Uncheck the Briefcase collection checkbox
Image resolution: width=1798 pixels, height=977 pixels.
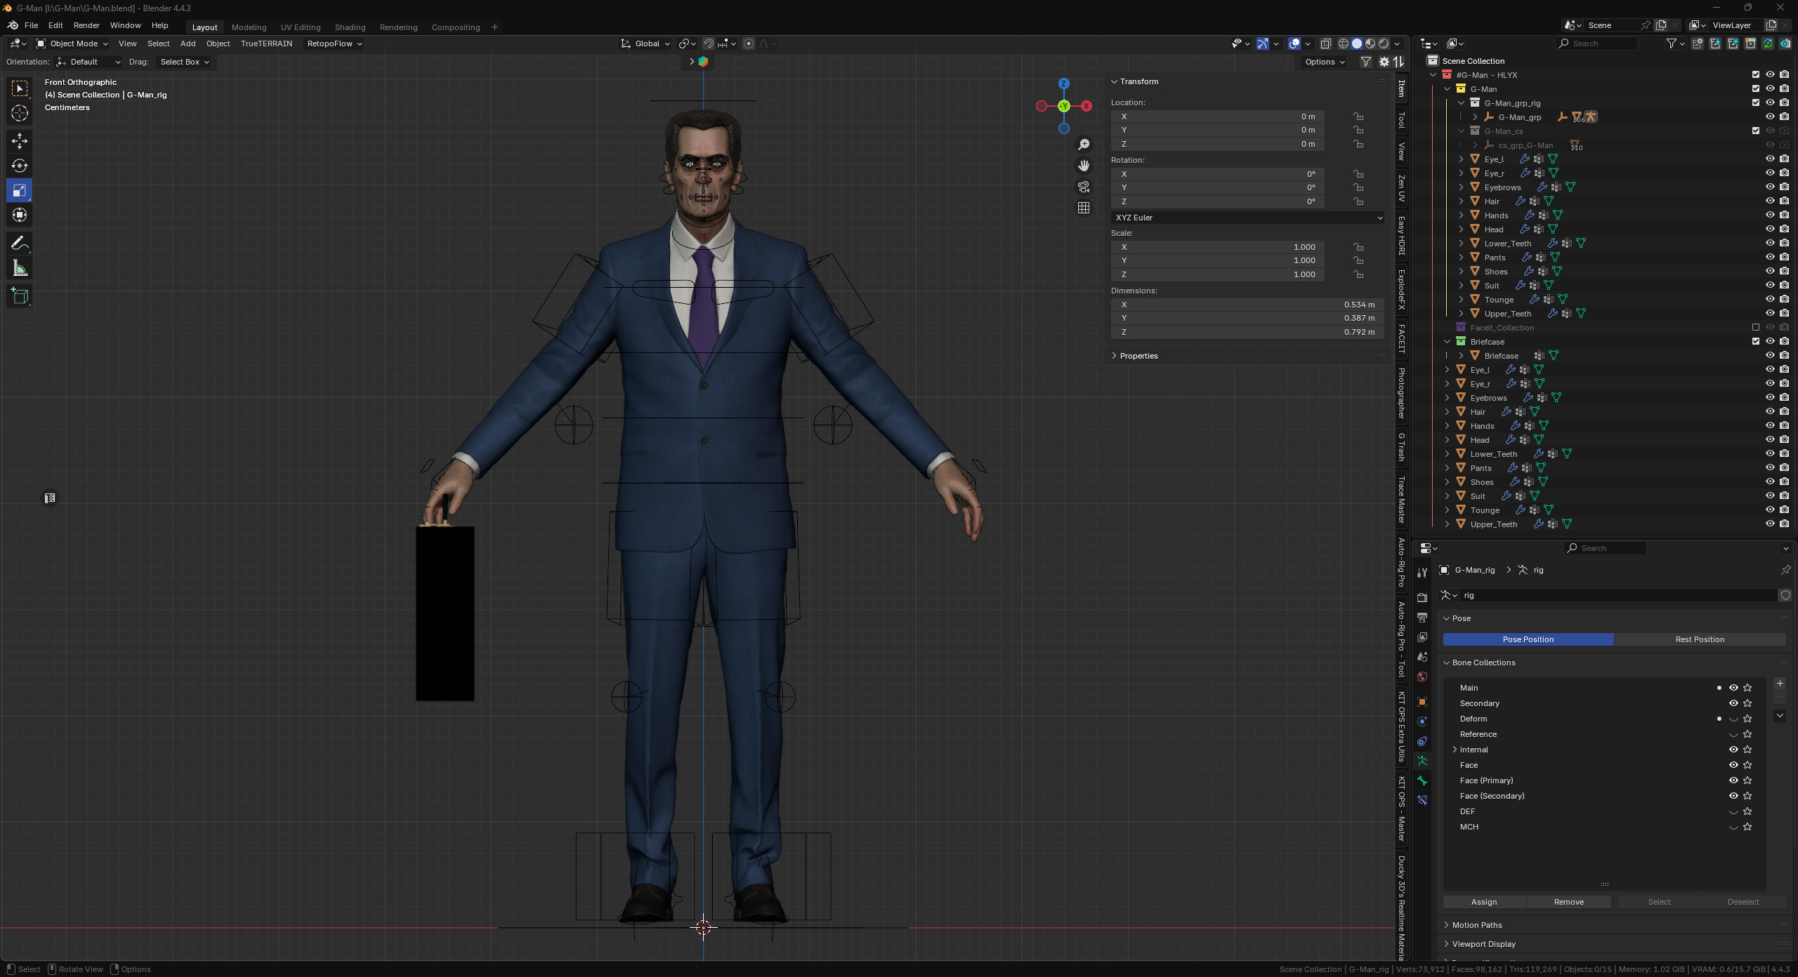coord(1756,341)
